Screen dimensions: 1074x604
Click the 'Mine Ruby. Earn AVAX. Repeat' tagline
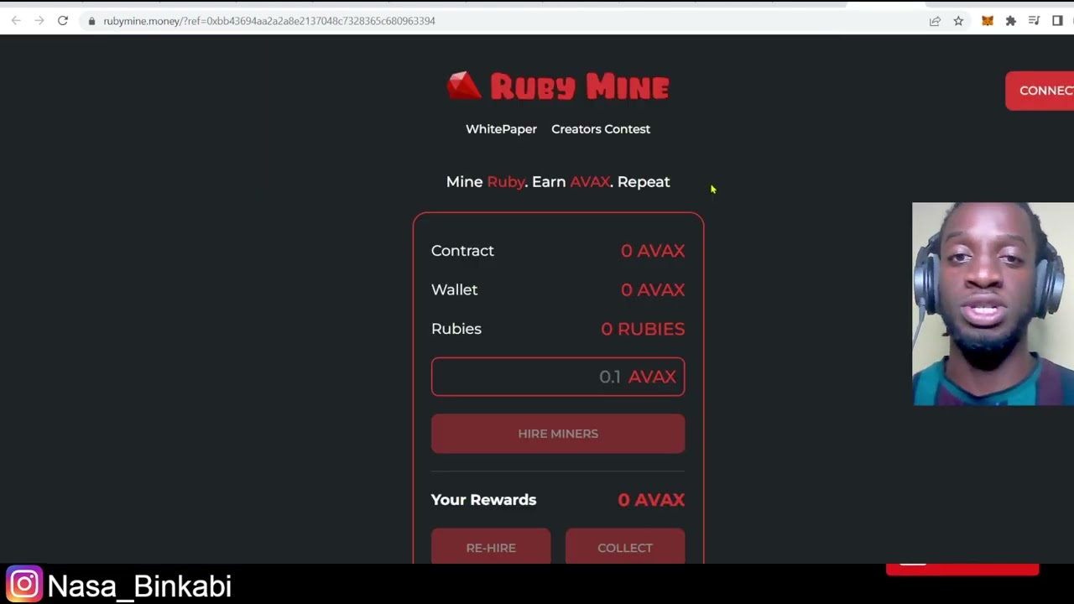pos(558,182)
